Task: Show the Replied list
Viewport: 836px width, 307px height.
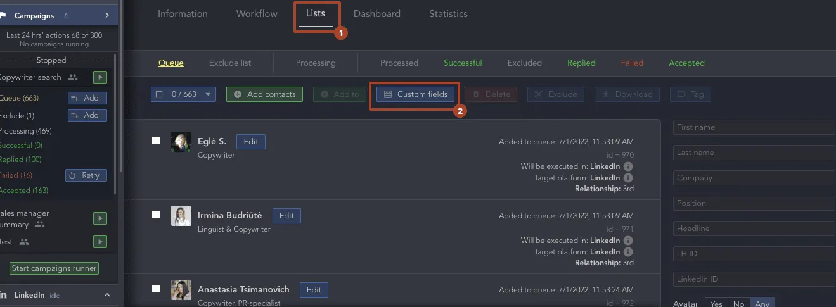Action: click(581, 63)
